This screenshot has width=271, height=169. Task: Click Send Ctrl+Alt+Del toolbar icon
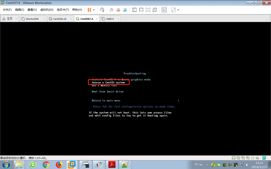click(x=102, y=10)
